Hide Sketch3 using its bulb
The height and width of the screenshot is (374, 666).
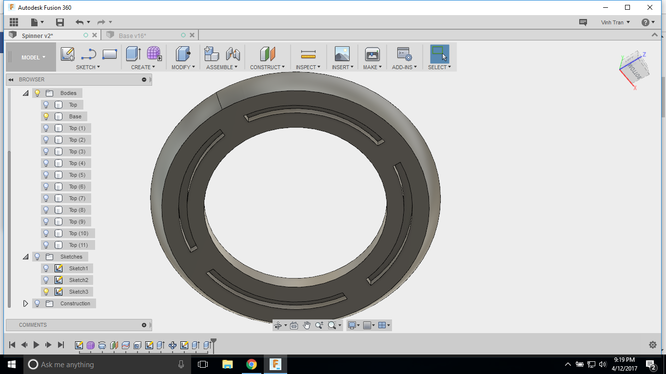click(x=46, y=292)
